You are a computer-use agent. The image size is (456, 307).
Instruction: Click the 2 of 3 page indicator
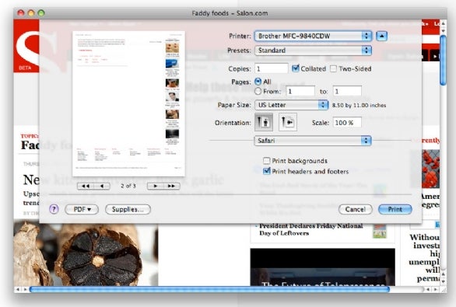coord(128,186)
